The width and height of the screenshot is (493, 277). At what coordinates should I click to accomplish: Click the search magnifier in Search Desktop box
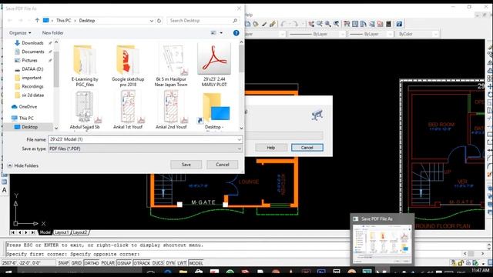coord(235,21)
